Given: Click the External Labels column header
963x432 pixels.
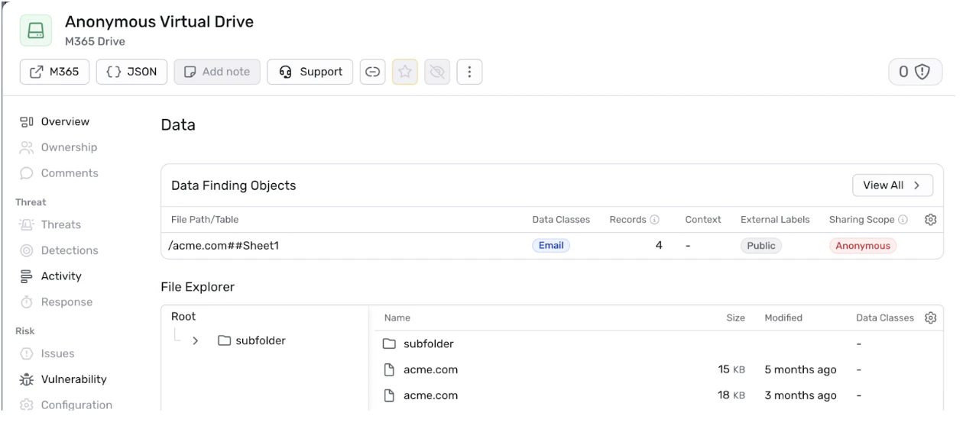Looking at the screenshot, I should (775, 220).
